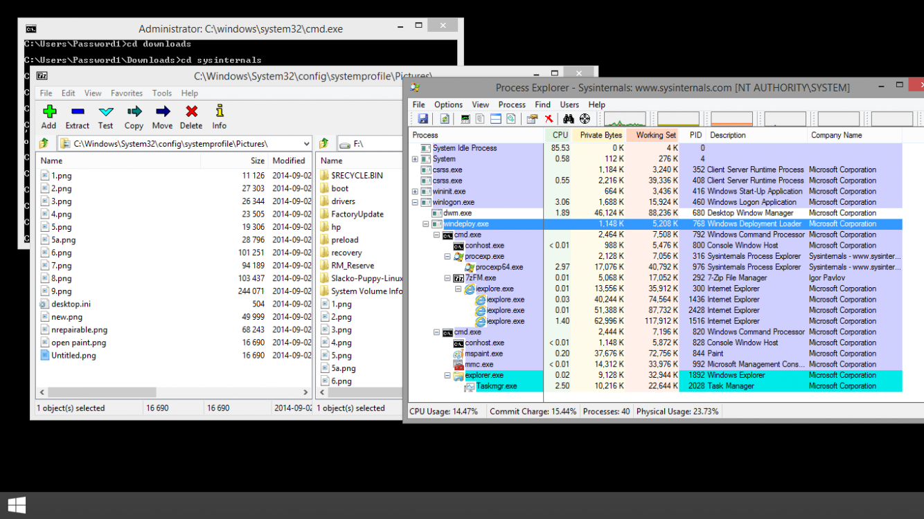Viewport: 924px width, 519px height.
Task: Click the binoculars Find Handle or DLL icon
Action: coord(569,119)
